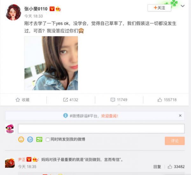
Task: Click the repost icon showing 4132
Action: (65, 100)
